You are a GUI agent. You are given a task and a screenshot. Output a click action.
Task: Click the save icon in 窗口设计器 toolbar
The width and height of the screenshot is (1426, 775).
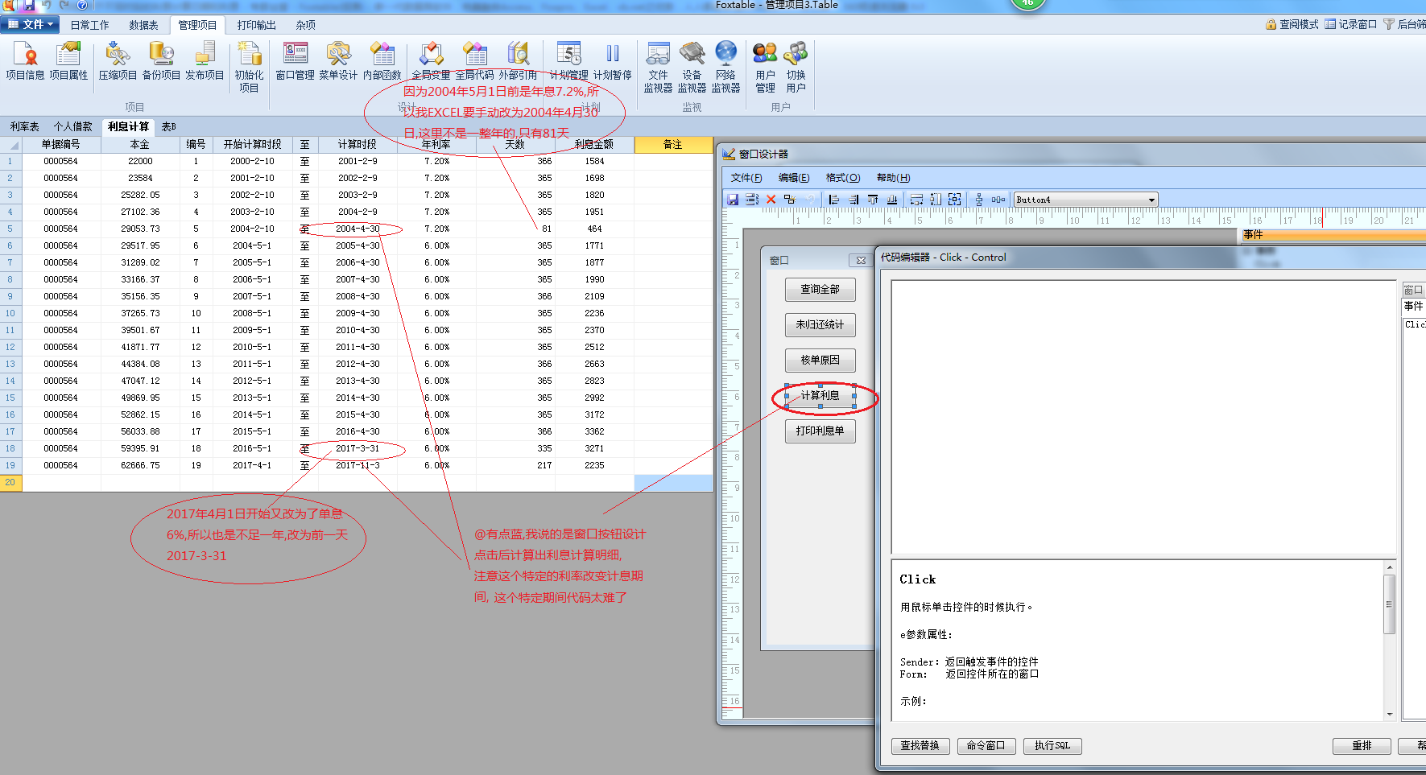[x=733, y=200]
